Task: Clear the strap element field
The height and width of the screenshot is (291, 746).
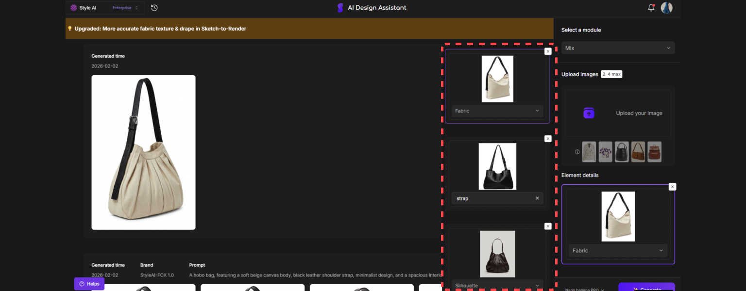Action: pos(537,198)
